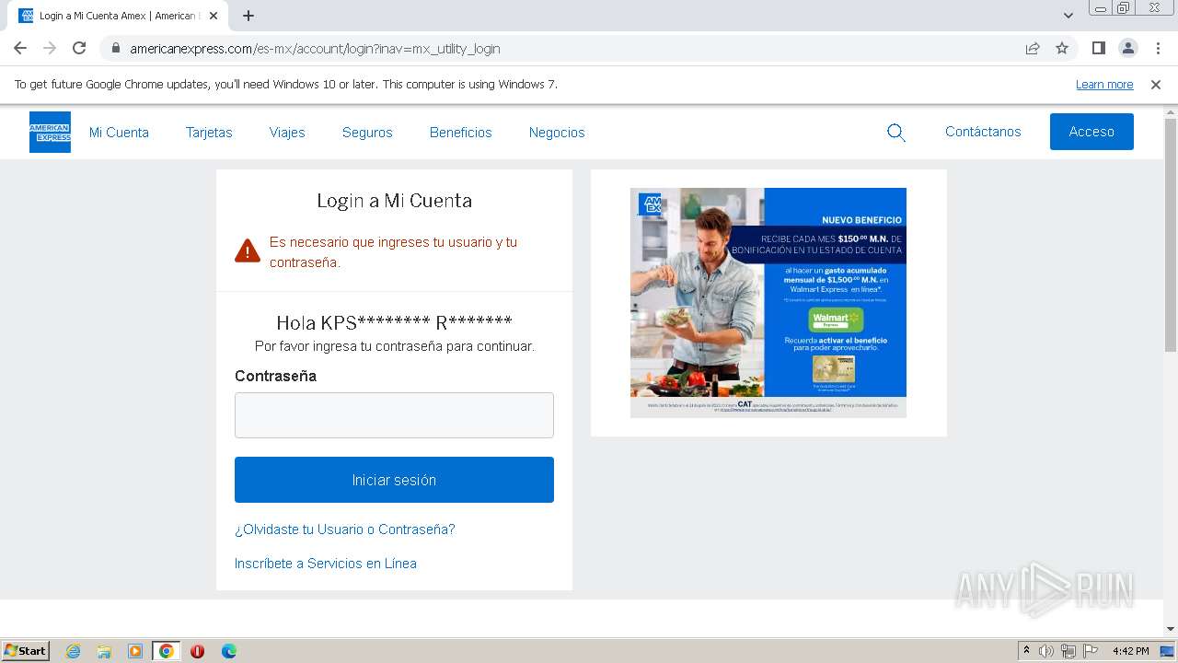The image size is (1178, 663).
Task: Close the Login a Mi Cuenta tab
Action: [x=214, y=16]
